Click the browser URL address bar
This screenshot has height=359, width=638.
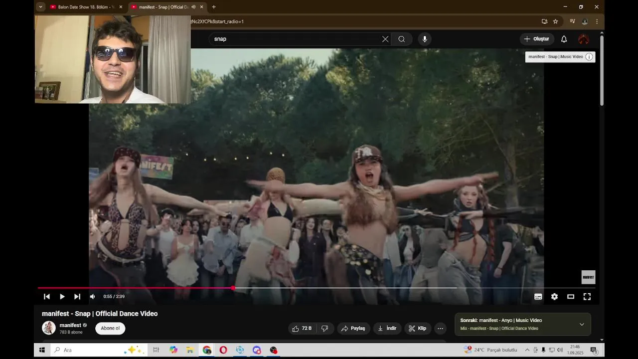(364, 21)
